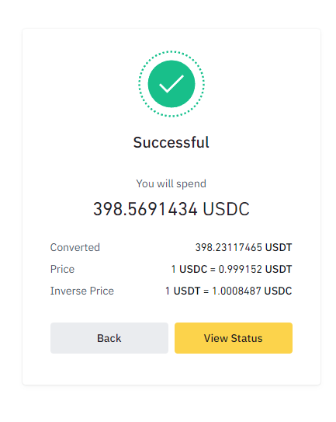Click the 1.0008487 inverse rate number

click(237, 291)
